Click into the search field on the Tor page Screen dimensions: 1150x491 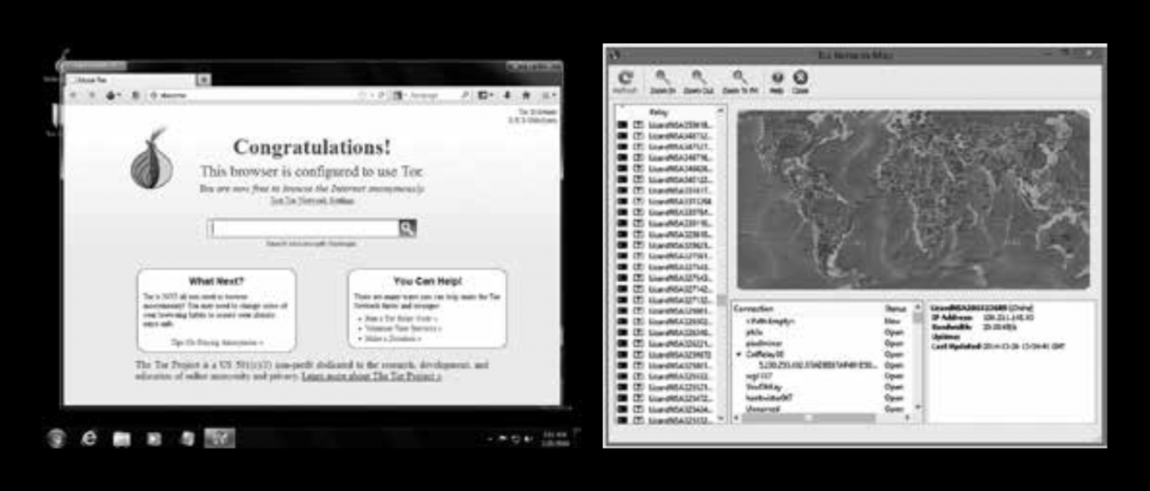[304, 228]
